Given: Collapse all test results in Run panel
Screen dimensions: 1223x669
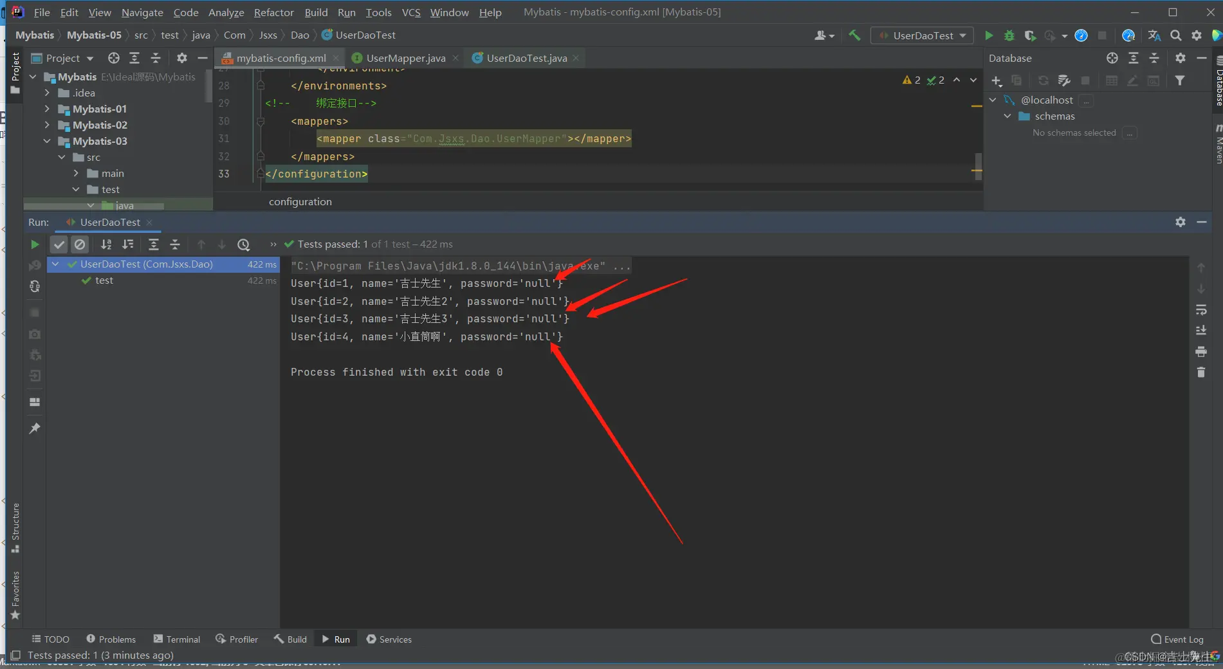Looking at the screenshot, I should (174, 244).
